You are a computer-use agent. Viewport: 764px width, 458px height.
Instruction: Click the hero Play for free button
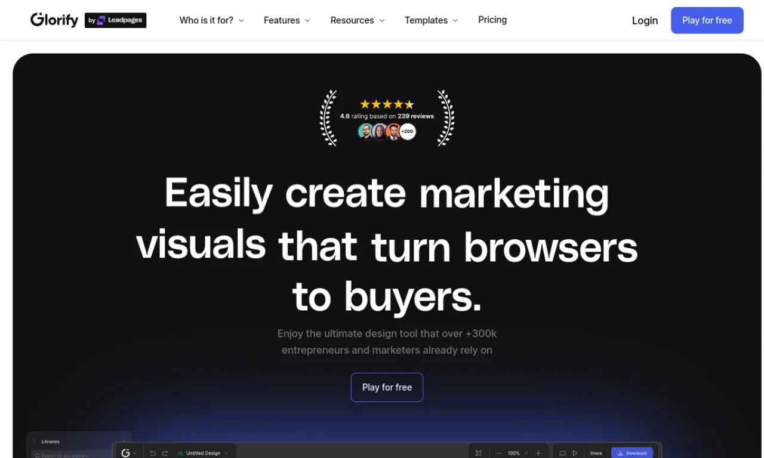click(387, 387)
